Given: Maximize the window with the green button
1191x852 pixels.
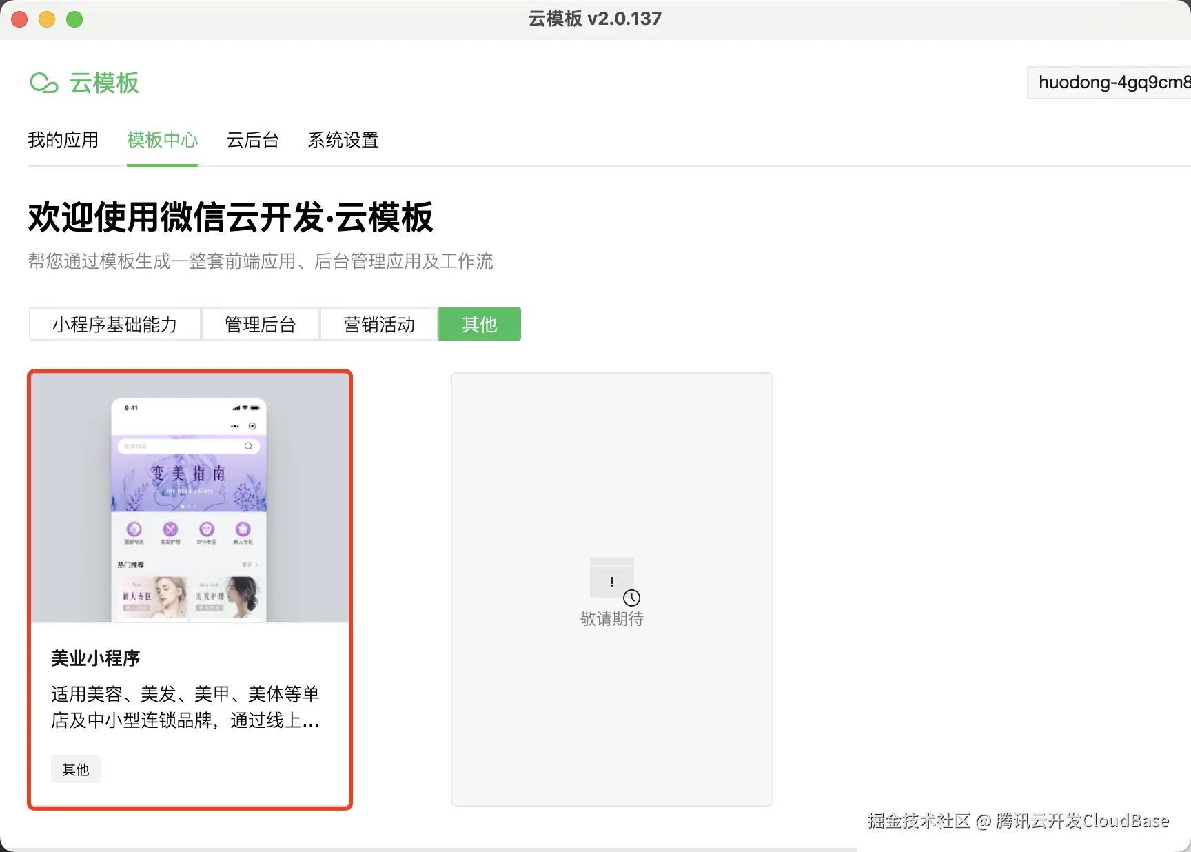Looking at the screenshot, I should pos(74,19).
